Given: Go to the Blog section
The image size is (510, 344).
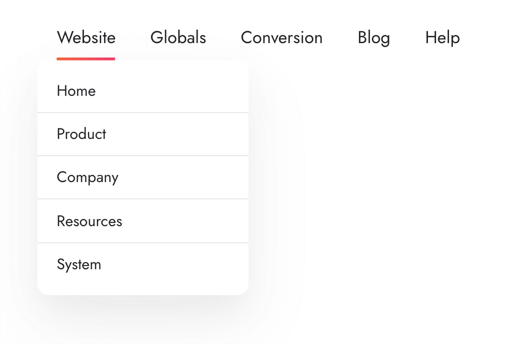Looking at the screenshot, I should (374, 38).
